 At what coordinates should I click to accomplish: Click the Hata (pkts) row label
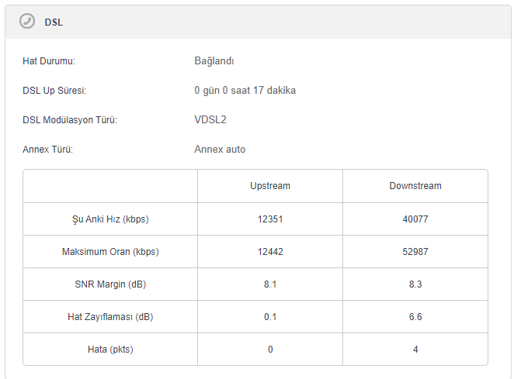109,350
